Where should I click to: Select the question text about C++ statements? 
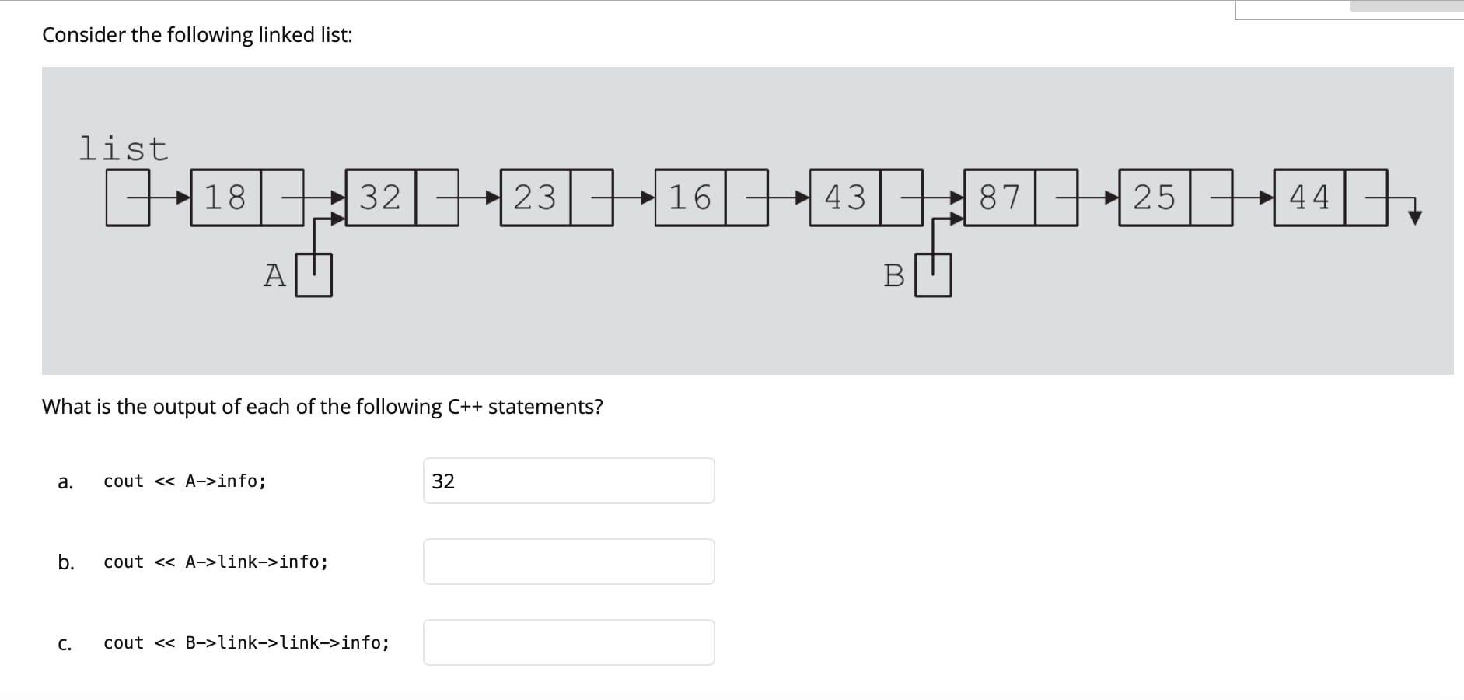click(x=323, y=406)
